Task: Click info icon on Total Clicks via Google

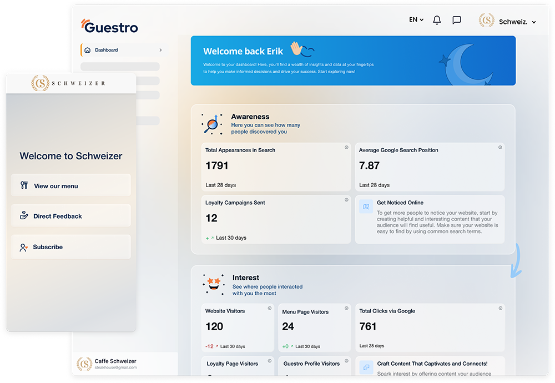Action: [x=500, y=308]
